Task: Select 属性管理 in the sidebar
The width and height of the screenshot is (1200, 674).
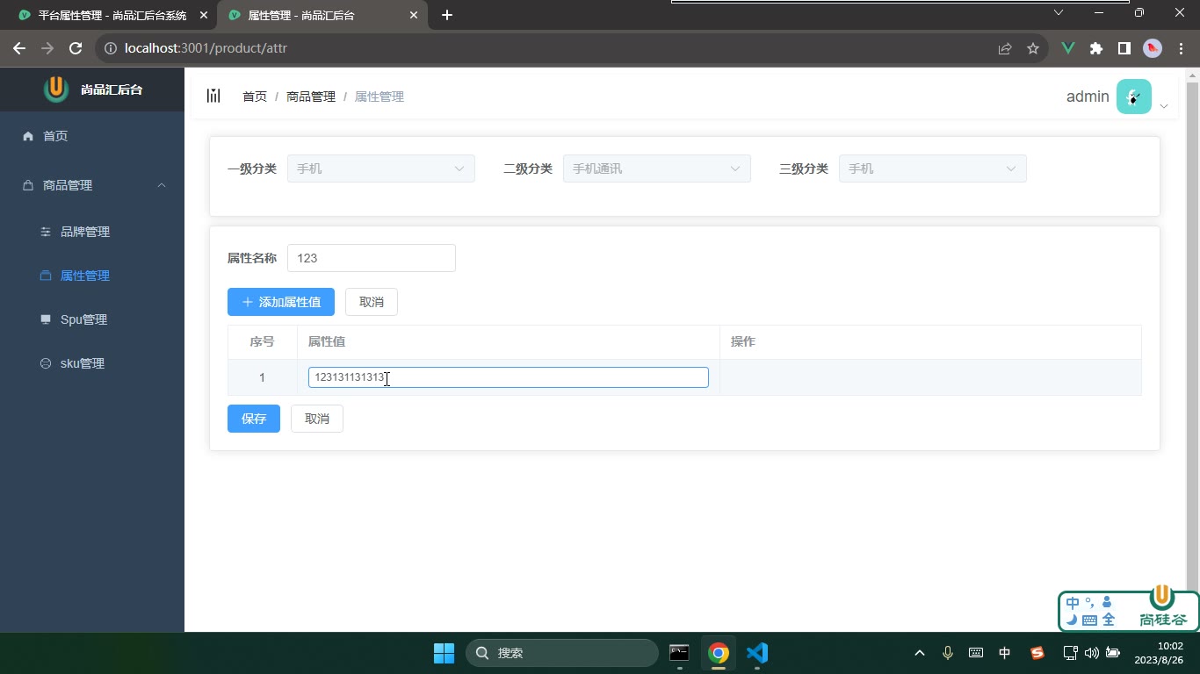Action: coord(92,276)
